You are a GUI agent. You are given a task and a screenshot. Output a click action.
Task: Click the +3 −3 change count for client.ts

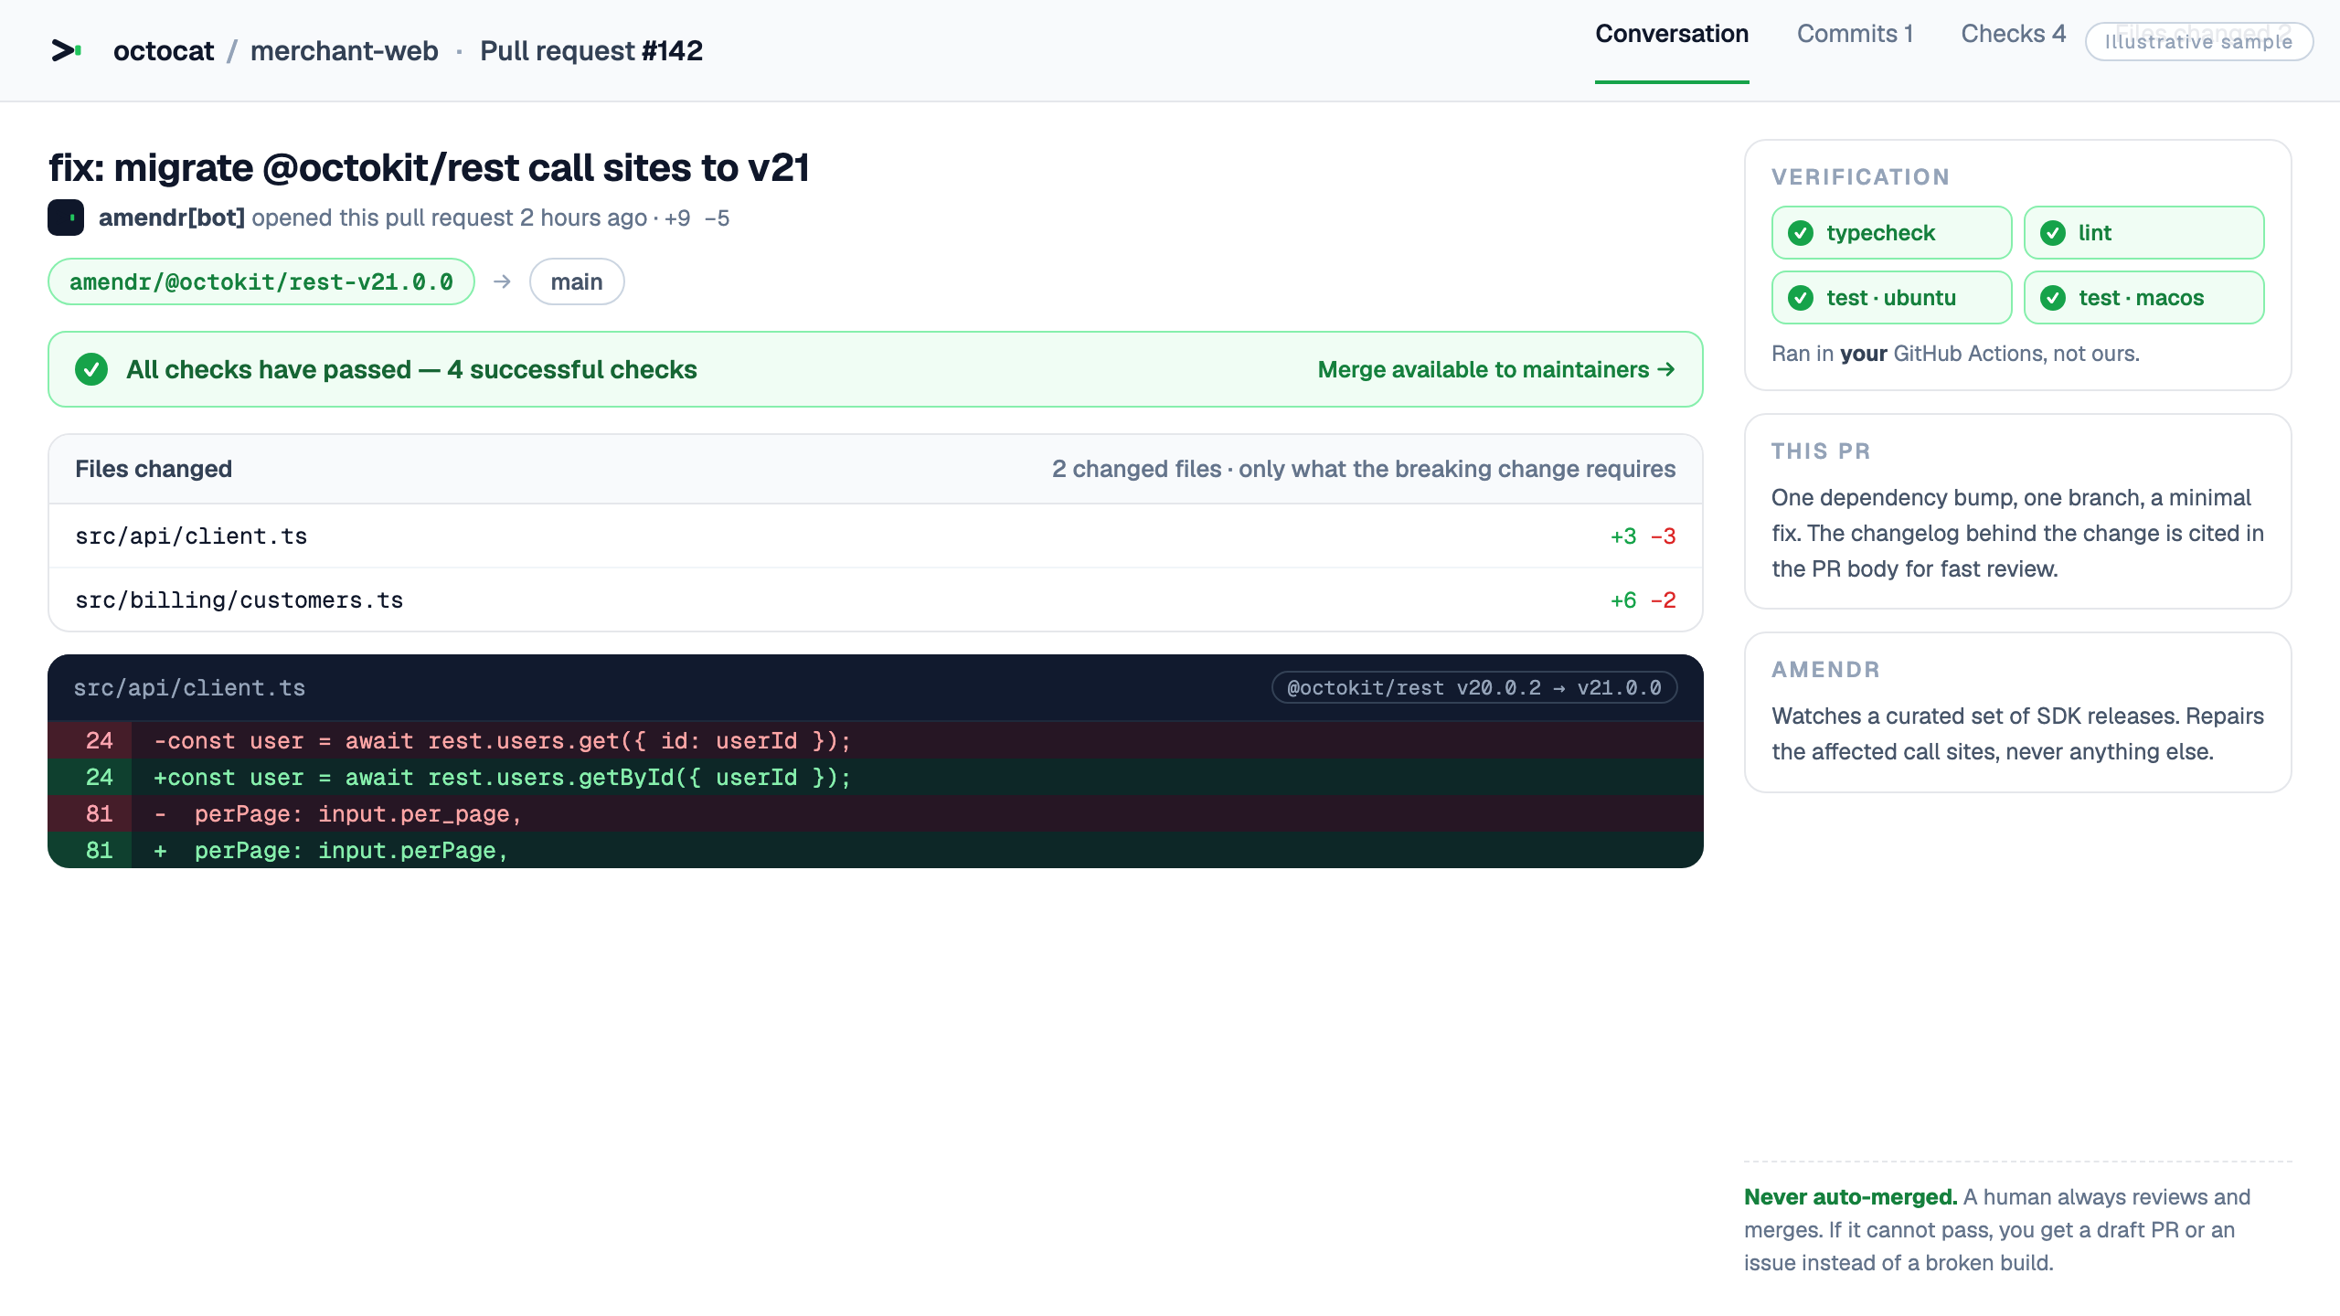(1643, 536)
